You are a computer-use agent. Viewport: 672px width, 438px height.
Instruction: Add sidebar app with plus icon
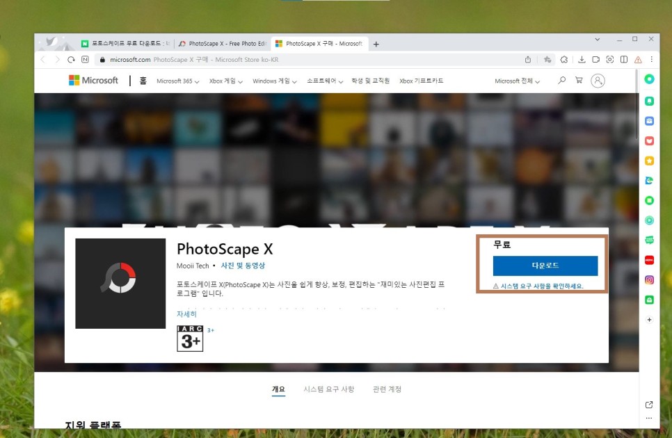649,319
